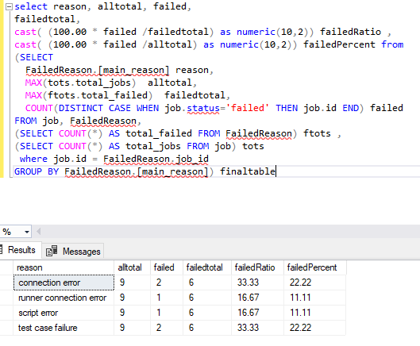The width and height of the screenshot is (420, 346).
Task: Place cursor after 'finaltable' in query
Action: click(x=276, y=171)
